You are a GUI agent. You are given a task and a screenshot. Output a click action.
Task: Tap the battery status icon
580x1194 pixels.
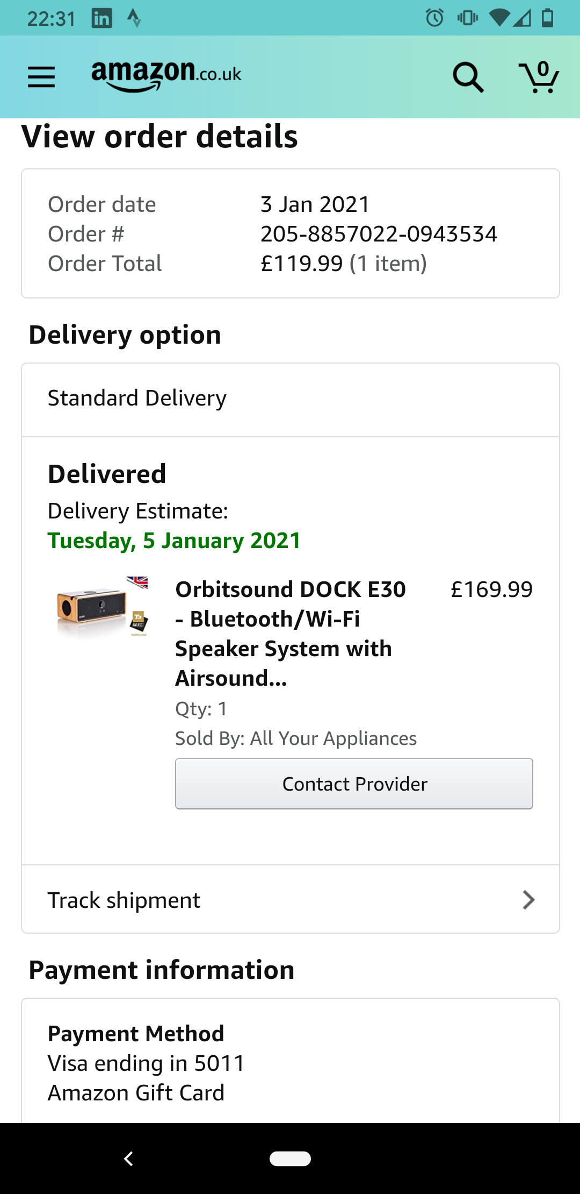click(x=548, y=18)
